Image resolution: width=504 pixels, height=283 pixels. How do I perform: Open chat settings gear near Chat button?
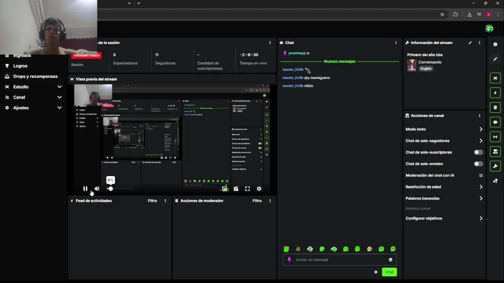click(376, 272)
